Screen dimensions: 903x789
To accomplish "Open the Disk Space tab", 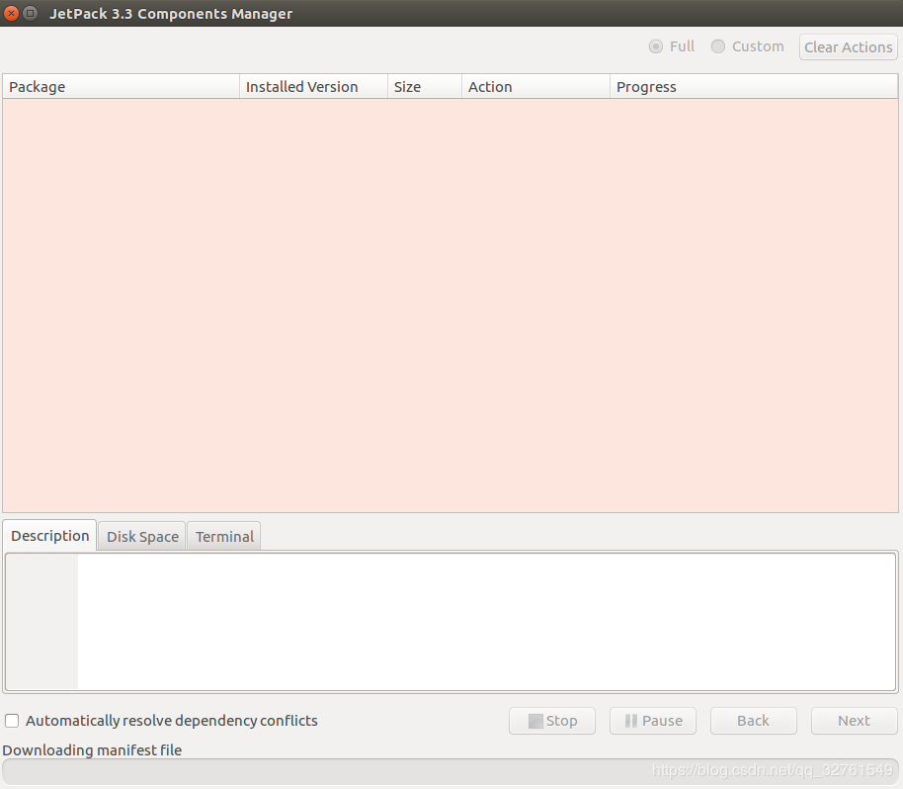I will click(x=142, y=537).
